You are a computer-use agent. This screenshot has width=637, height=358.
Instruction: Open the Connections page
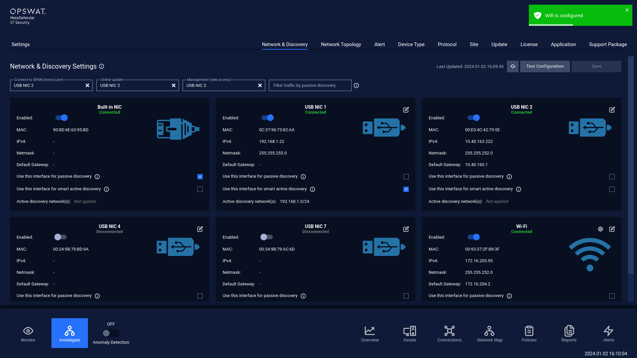pos(450,334)
